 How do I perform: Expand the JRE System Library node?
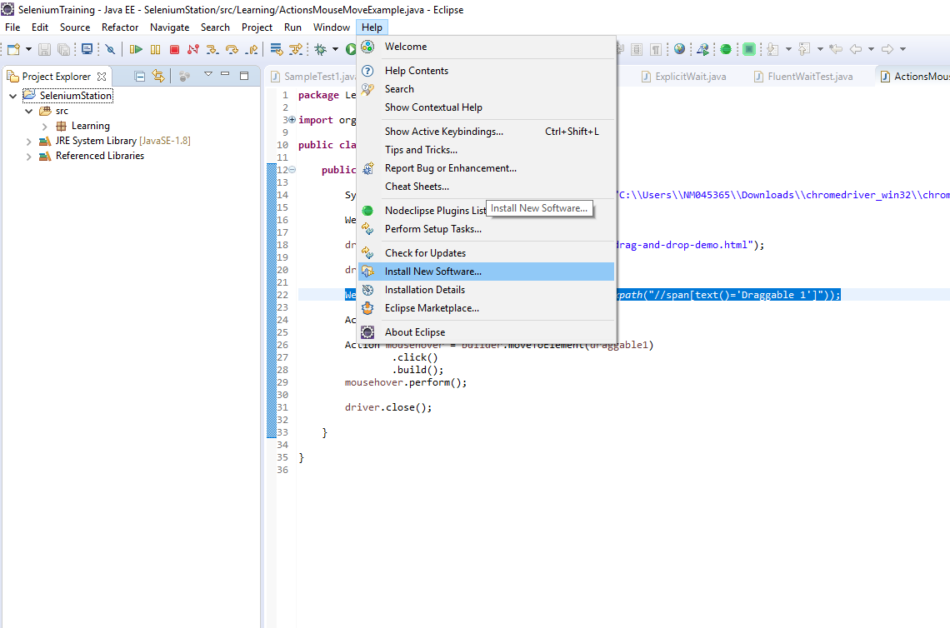tap(28, 141)
